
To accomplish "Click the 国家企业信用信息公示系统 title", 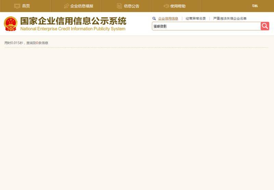I will tap(73, 21).
